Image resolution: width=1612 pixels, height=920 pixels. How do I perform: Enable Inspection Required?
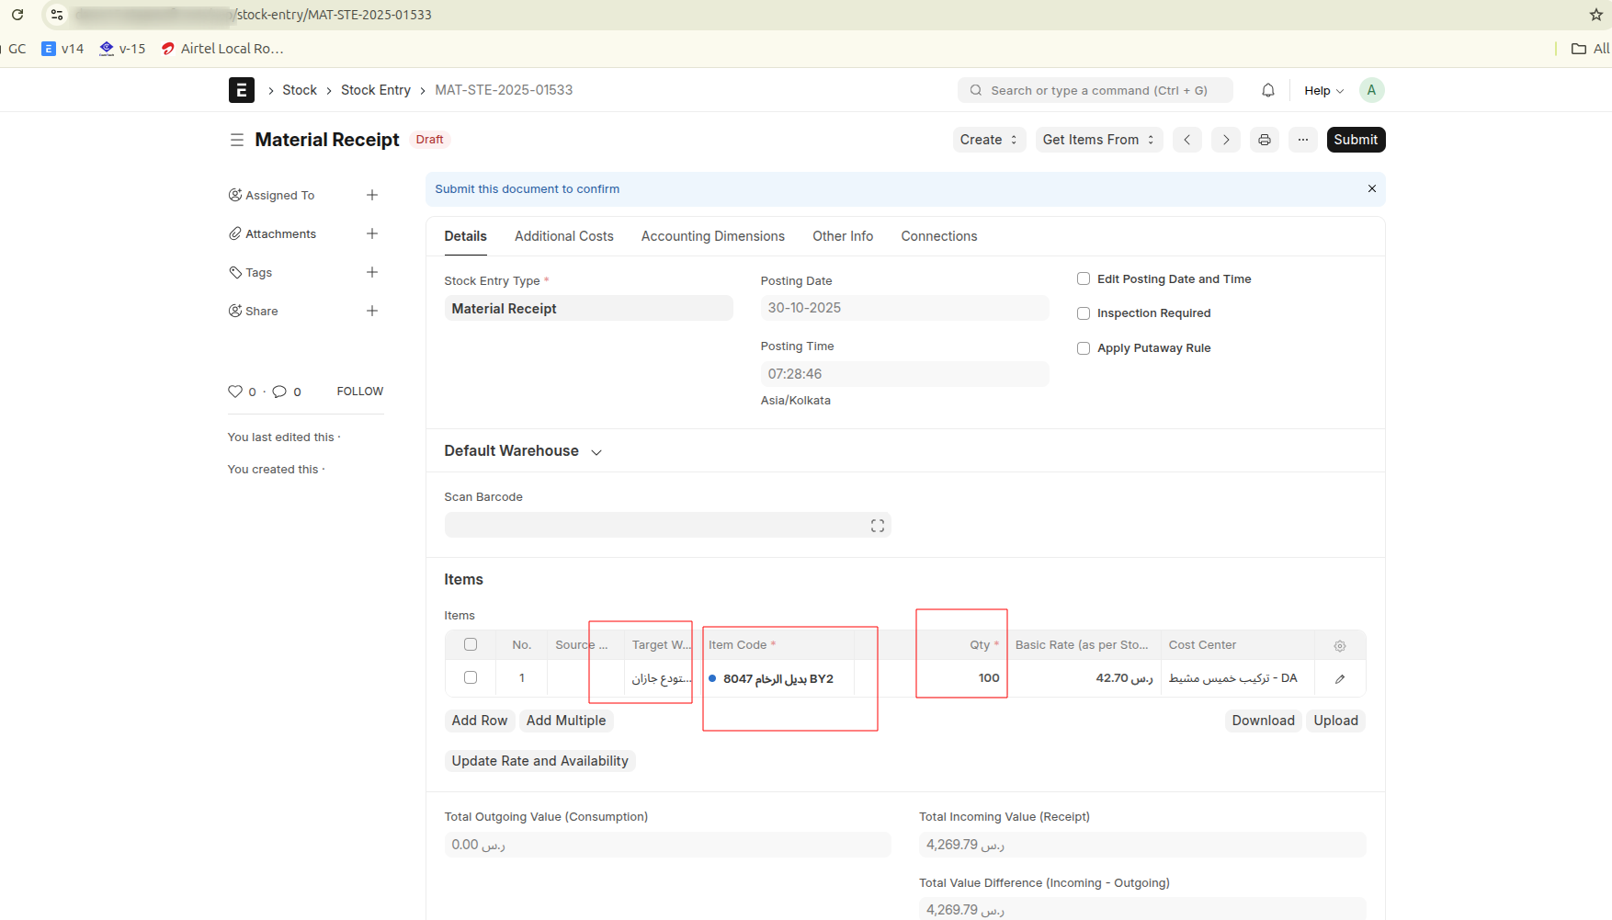[x=1083, y=312]
